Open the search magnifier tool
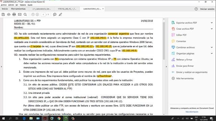Image resolution: width=216 pixels, height=121 pixels. (25, 14)
